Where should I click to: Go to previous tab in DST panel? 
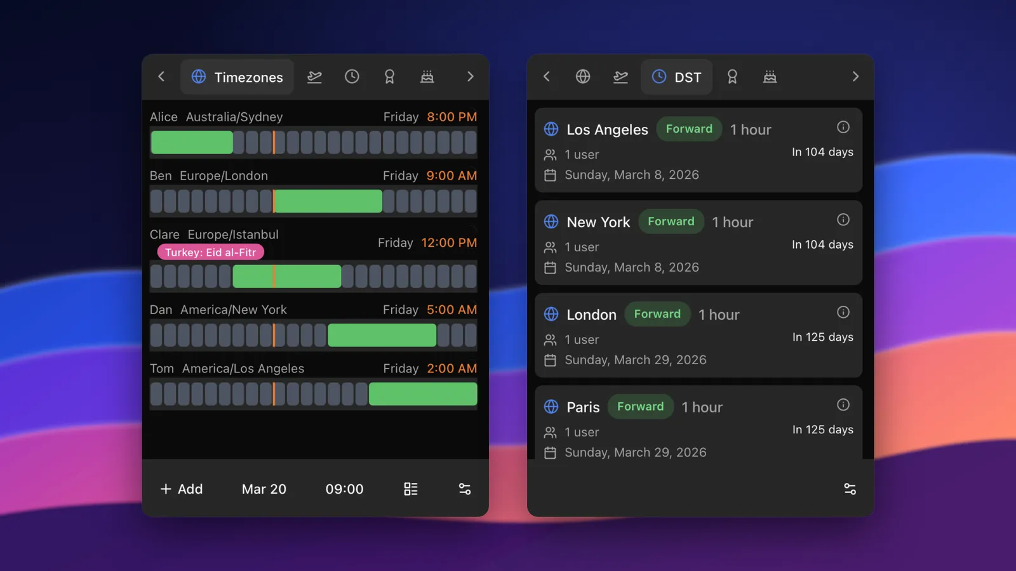coord(546,77)
